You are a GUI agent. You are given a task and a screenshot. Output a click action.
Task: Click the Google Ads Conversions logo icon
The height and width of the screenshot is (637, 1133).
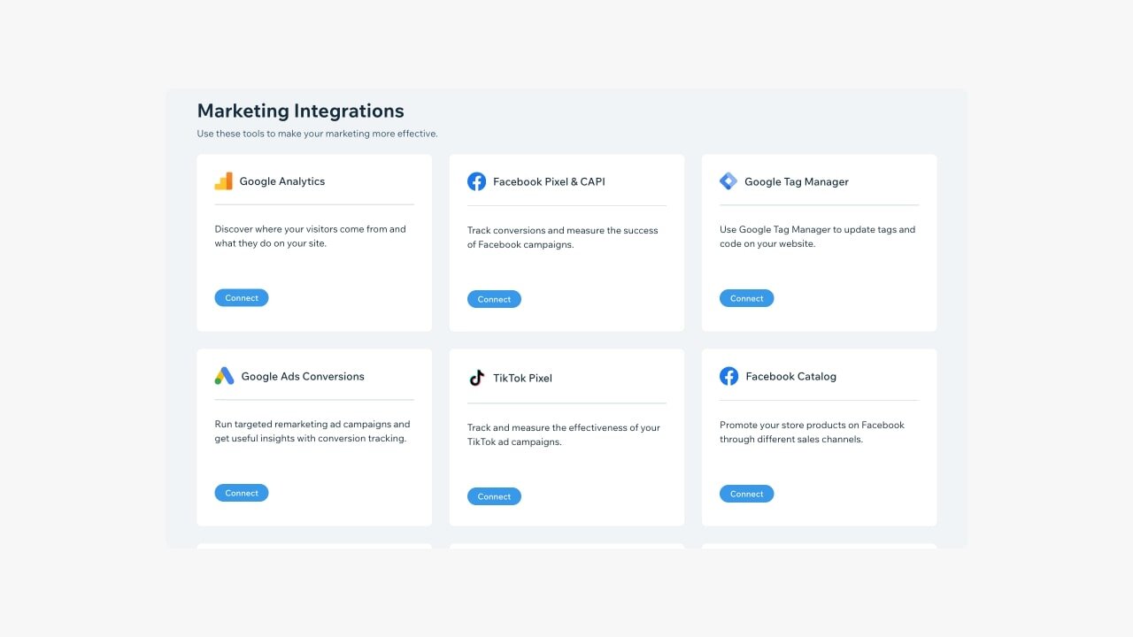pos(224,376)
